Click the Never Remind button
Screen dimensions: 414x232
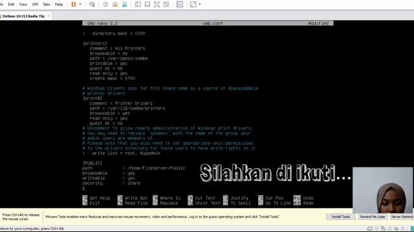pyautogui.click(x=402, y=217)
